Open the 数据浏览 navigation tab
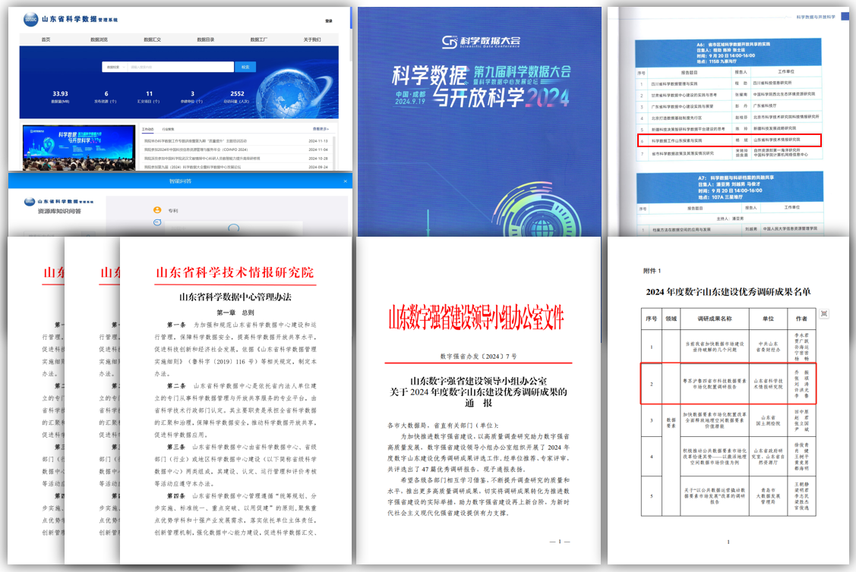The height and width of the screenshot is (572, 856). (99, 39)
